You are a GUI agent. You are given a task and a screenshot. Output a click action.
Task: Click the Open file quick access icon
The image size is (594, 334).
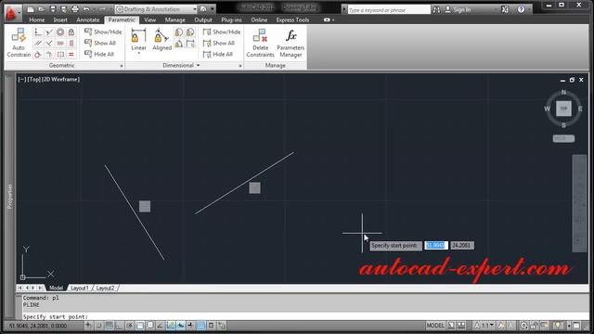click(x=42, y=9)
